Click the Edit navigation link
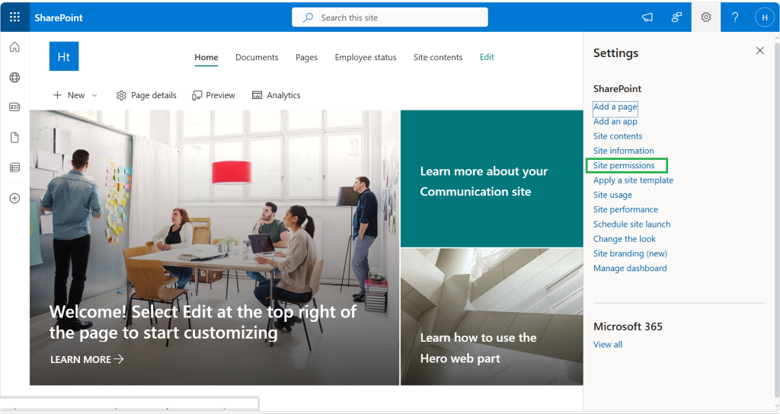780x414 pixels. click(487, 57)
